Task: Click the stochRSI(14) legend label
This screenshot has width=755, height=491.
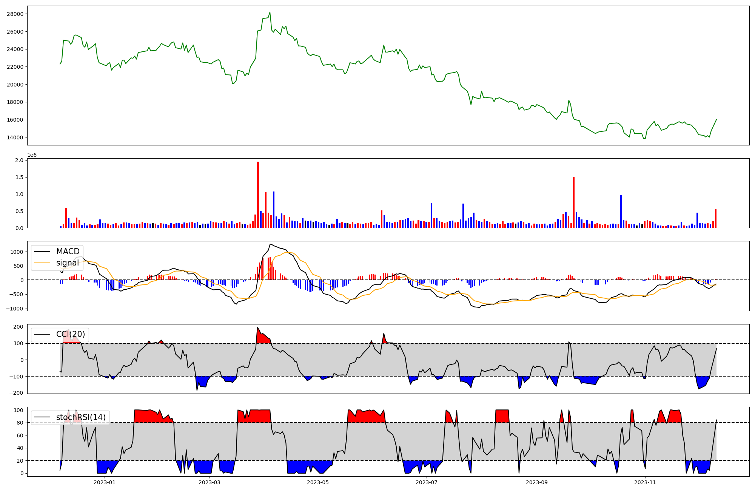Action: pos(81,417)
